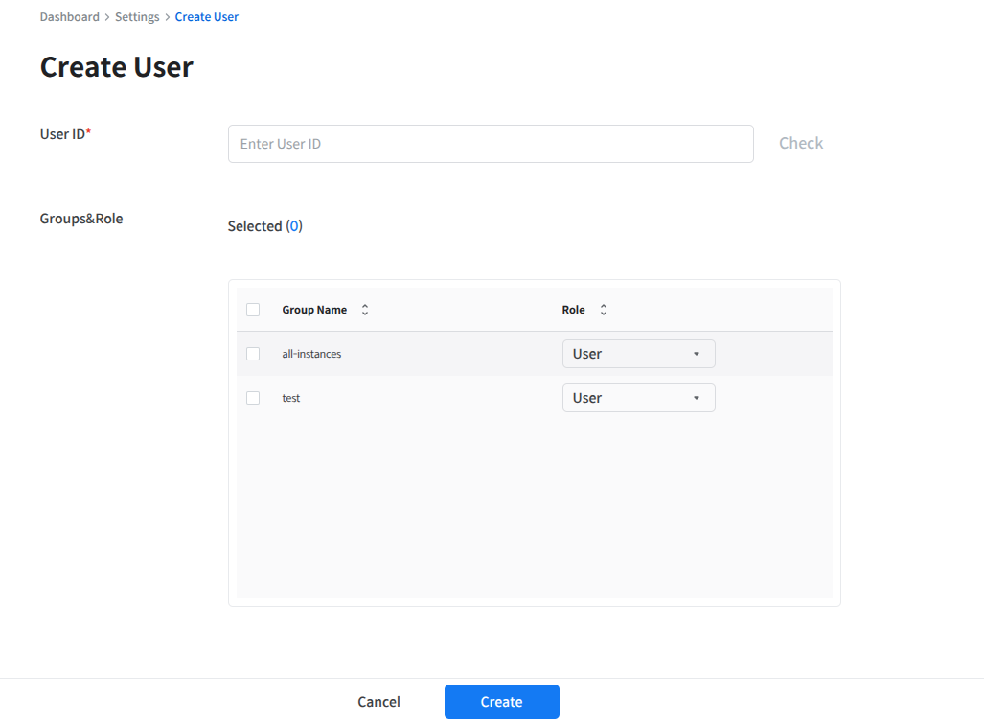
Task: Navigate to Settings in the breadcrumb
Action: point(137,17)
